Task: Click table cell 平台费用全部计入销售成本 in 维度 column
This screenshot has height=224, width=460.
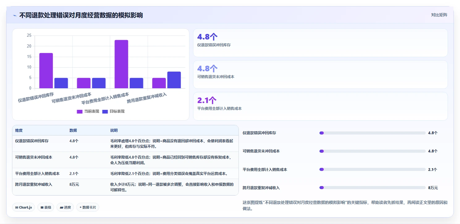Action: click(37, 174)
